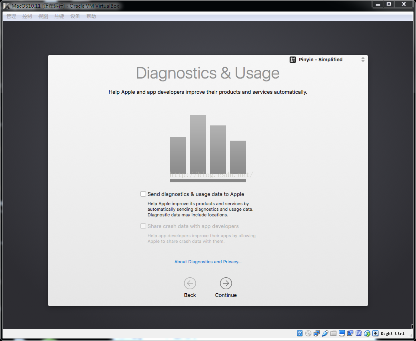Click the Continue label text
Screen dimensions: 416x341
click(x=226, y=295)
